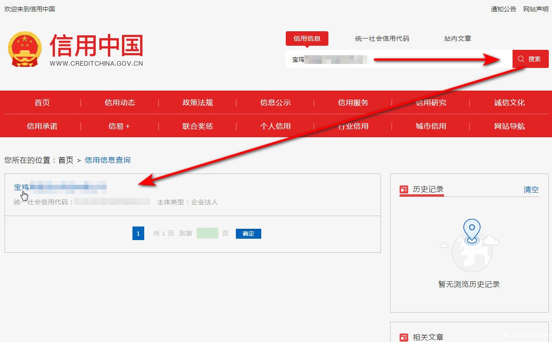Navigate to 联合奖惩 section

click(198, 126)
